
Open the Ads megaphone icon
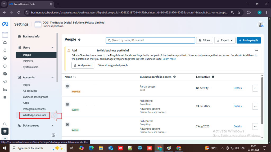click(x=5, y=82)
